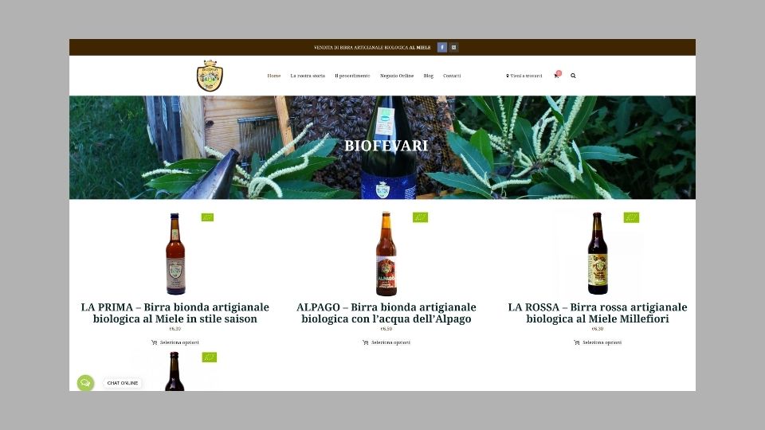
Task: Open the Instagram icon in top bar
Action: pos(453,47)
